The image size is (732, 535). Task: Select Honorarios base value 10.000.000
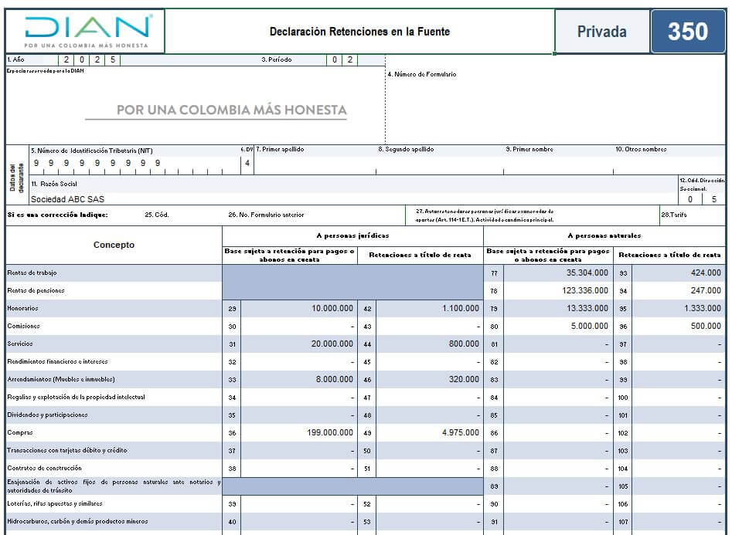pyautogui.click(x=299, y=308)
